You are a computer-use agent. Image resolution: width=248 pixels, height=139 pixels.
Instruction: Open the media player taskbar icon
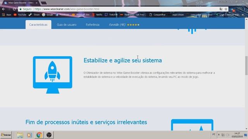(29, 135)
